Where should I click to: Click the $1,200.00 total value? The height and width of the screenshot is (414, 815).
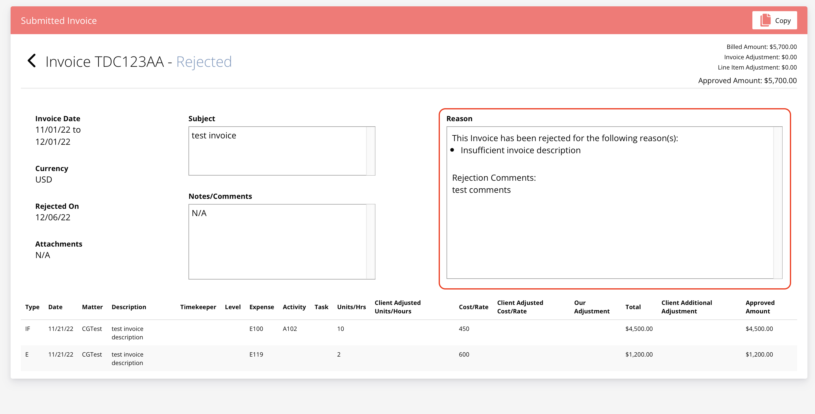639,354
